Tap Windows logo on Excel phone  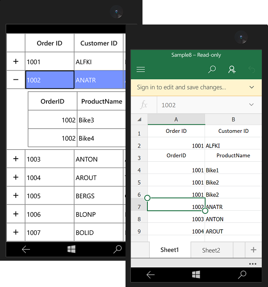click(196, 275)
